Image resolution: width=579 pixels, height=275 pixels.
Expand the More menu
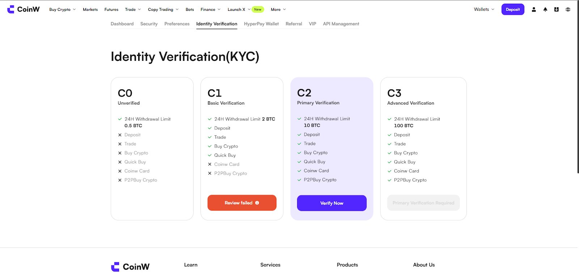pyautogui.click(x=278, y=9)
